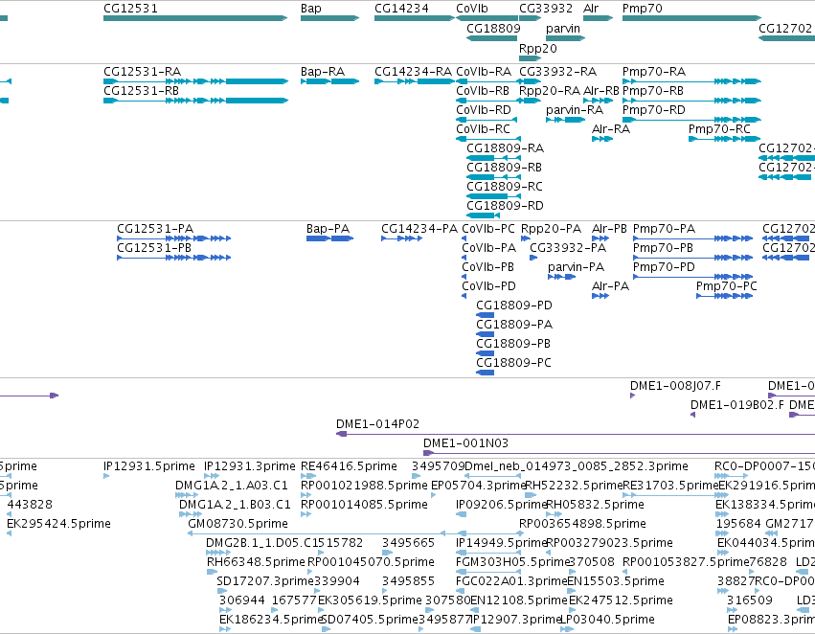Select EST EK295424.5prime
Image resolution: width=815 pixels, height=634 pixels.
10,533
